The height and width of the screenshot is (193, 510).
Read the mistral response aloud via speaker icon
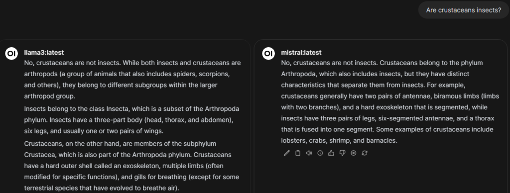309,153
